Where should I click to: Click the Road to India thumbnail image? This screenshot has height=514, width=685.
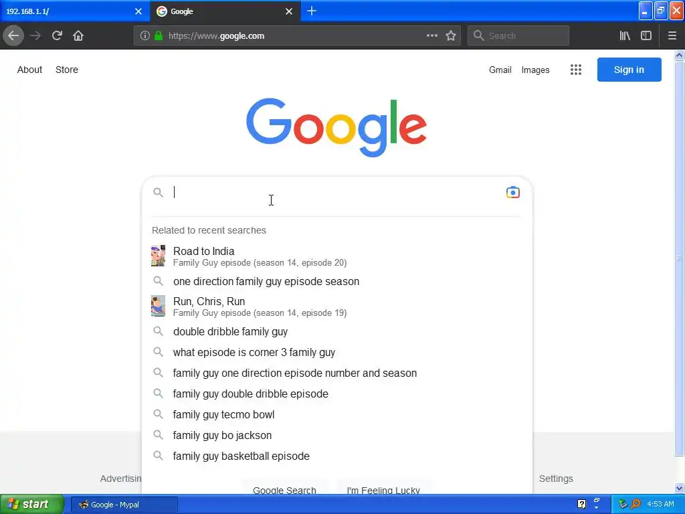click(158, 256)
